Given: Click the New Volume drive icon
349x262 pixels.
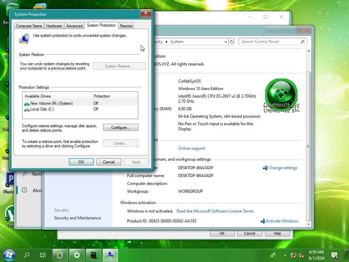Looking at the screenshot, I should (x=27, y=104).
